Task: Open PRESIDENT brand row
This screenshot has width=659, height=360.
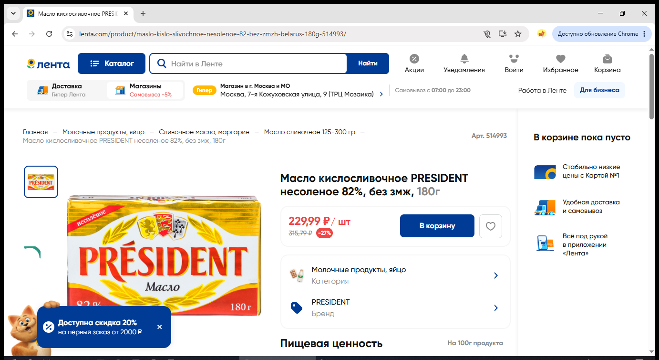Action: [395, 308]
